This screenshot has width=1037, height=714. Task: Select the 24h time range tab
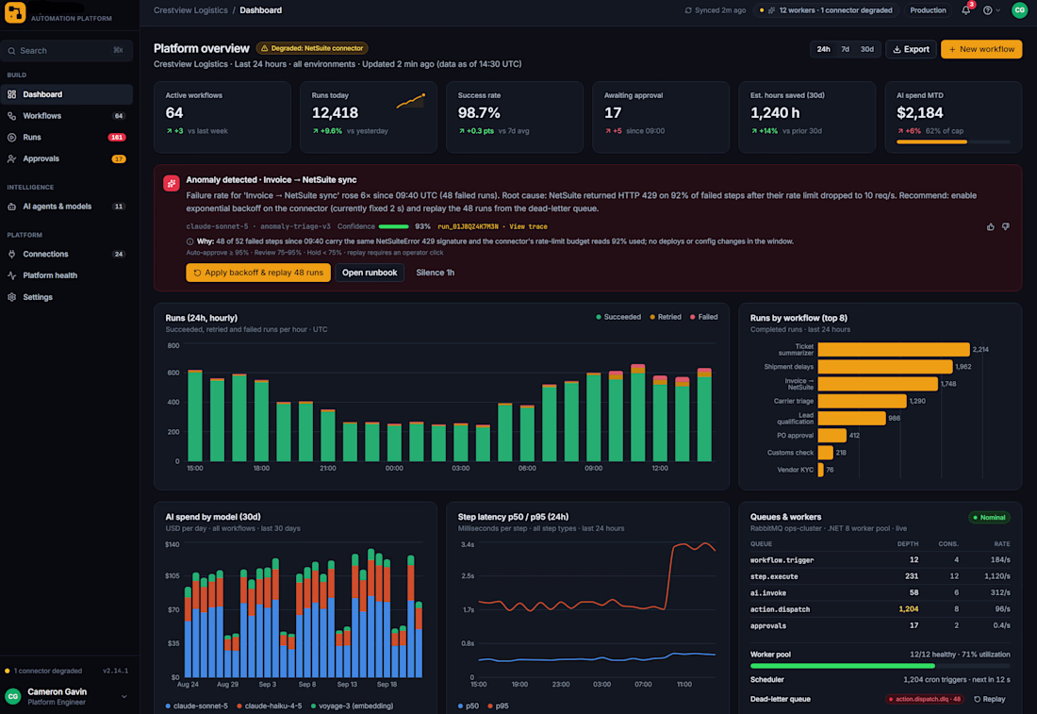tap(823, 50)
